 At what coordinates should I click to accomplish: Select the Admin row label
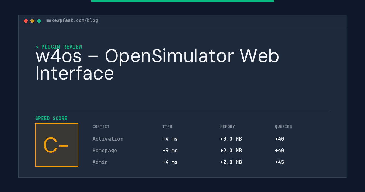(x=100, y=162)
